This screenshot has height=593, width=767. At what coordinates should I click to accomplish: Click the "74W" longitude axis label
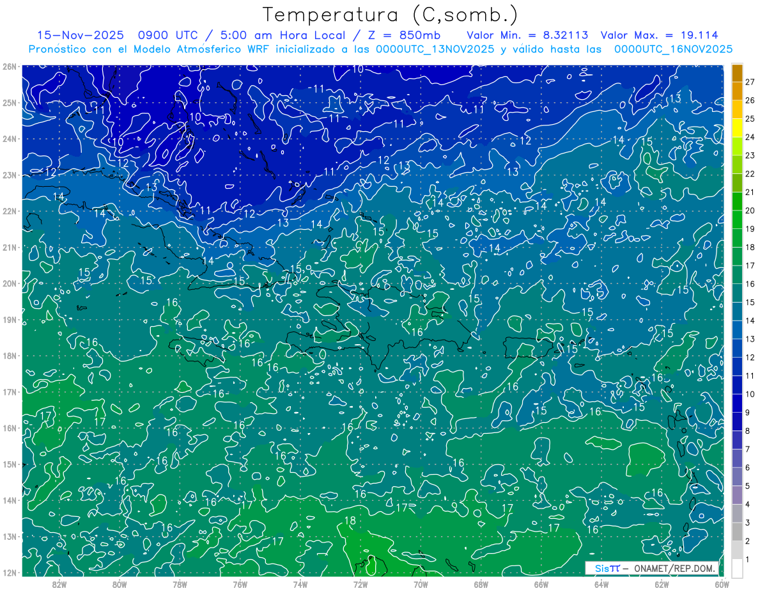point(300,583)
